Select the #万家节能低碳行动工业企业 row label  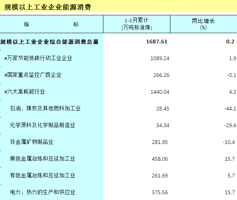38,58
